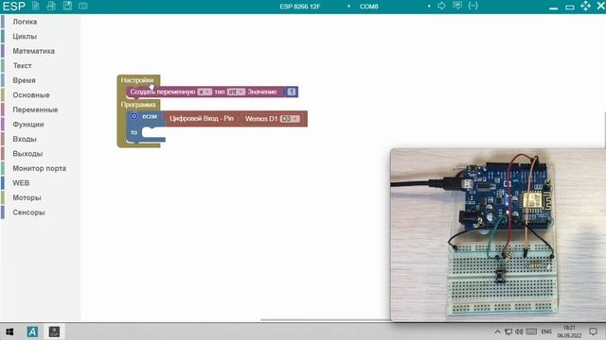Click the save diskette icon
The width and height of the screenshot is (606, 340).
(x=67, y=6)
